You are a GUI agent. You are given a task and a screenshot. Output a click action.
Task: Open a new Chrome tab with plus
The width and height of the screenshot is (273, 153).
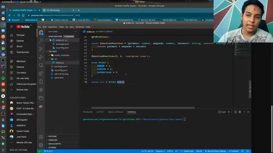(x=78, y=10)
